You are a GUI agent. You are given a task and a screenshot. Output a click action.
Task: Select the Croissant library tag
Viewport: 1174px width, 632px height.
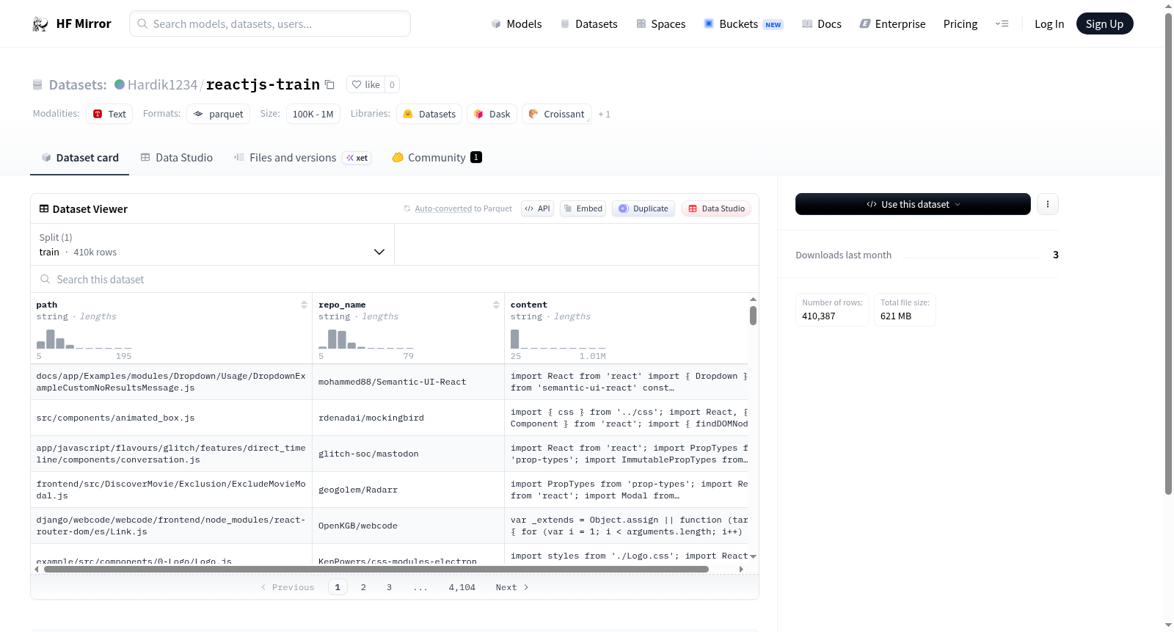[x=557, y=114]
